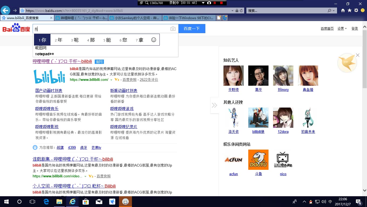Open Task View on the taskbar
The image size is (367, 207).
tap(32, 202)
